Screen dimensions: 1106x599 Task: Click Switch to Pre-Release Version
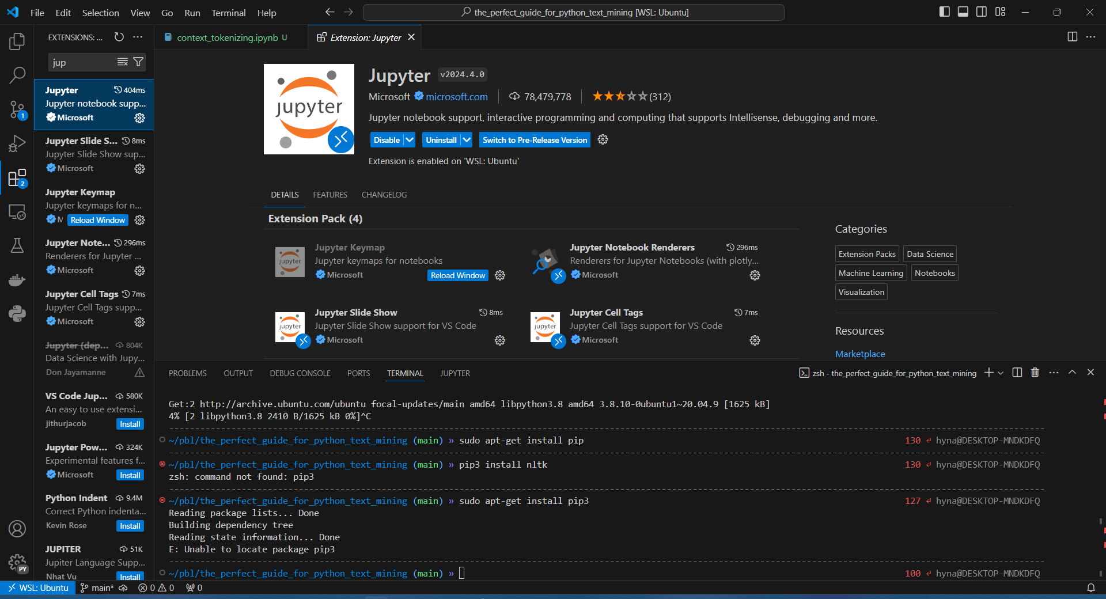click(535, 140)
